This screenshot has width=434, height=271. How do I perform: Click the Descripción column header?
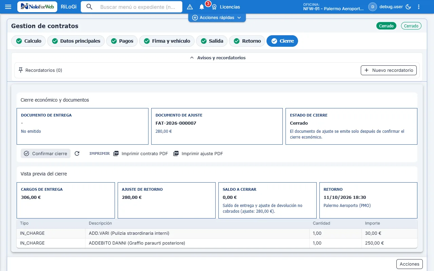100,223
